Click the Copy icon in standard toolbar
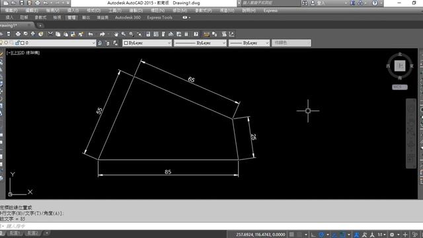This screenshot has height=238, width=423. pyautogui.click(x=58, y=34)
